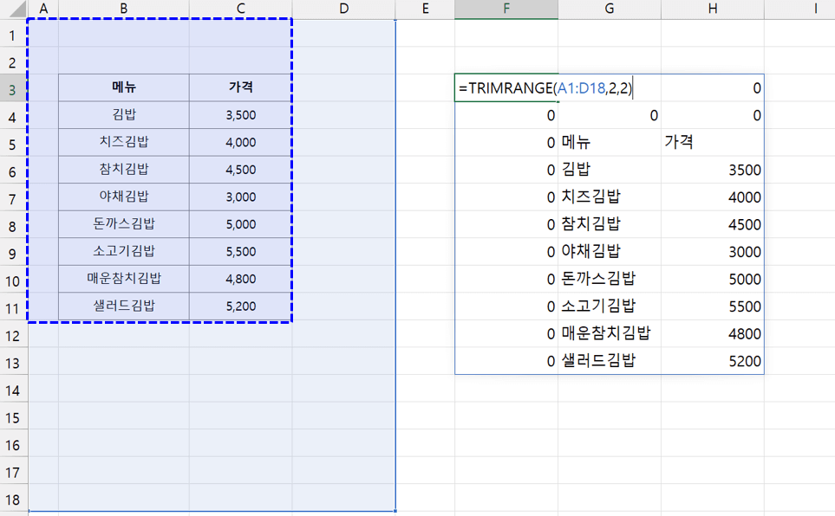Click the 야채김밥 result cell in column G

click(x=610, y=252)
